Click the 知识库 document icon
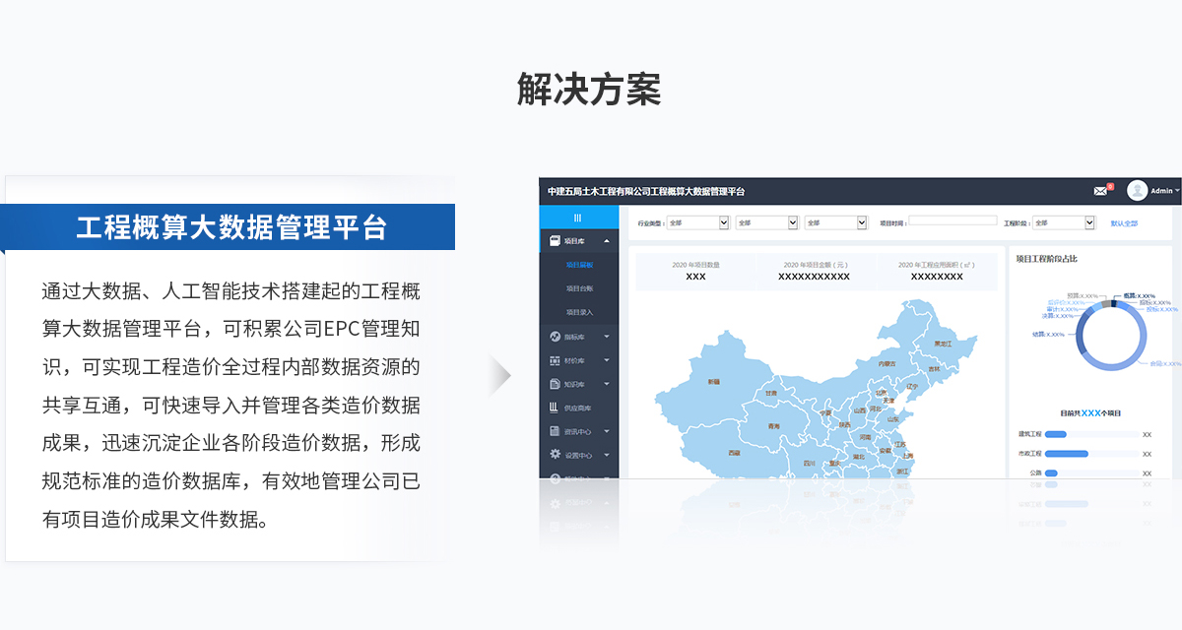The width and height of the screenshot is (1182, 630). click(x=555, y=384)
